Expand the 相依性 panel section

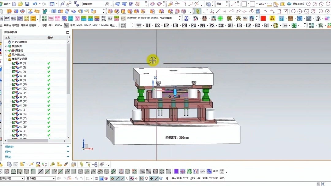9,147
